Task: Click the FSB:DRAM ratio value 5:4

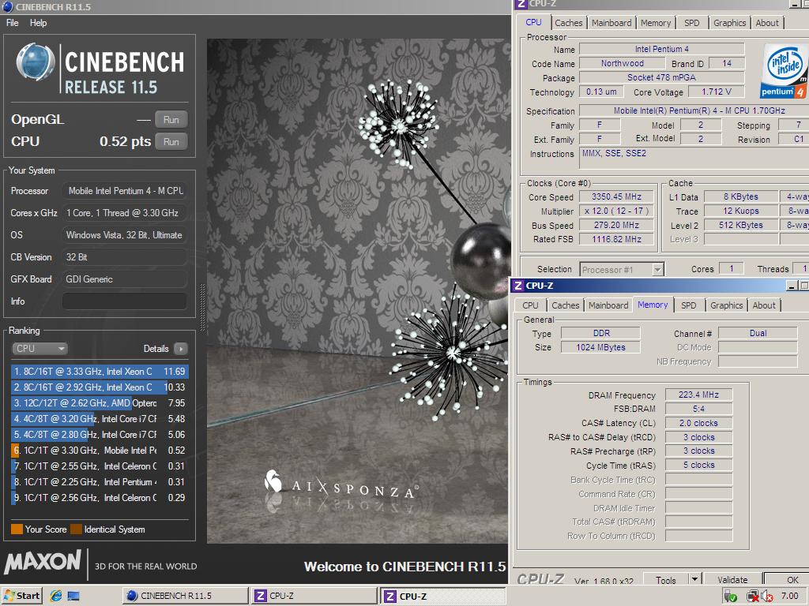Action: click(698, 409)
